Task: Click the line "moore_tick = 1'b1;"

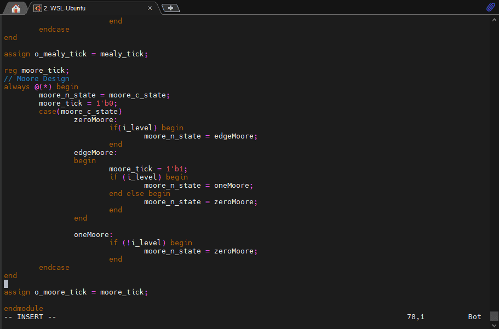Action: click(148, 169)
